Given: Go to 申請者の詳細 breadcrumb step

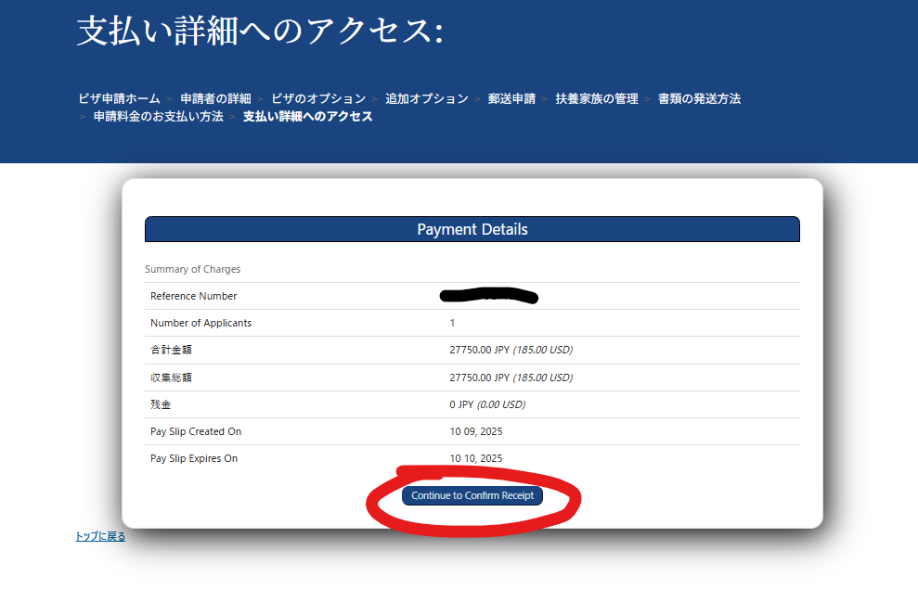Looking at the screenshot, I should (215, 98).
